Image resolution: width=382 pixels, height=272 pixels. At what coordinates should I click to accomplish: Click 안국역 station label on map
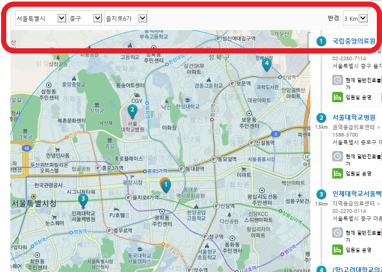75,134
